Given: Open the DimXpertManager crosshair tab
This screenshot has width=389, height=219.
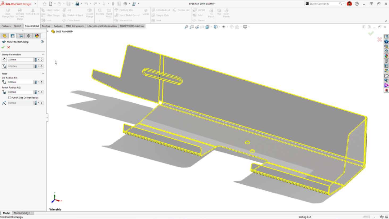Looking at the screenshot, I should (29, 36).
